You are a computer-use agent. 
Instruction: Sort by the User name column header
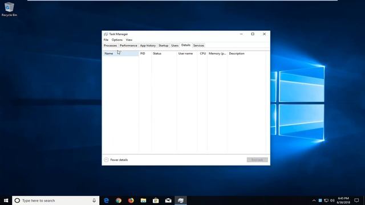pos(187,54)
